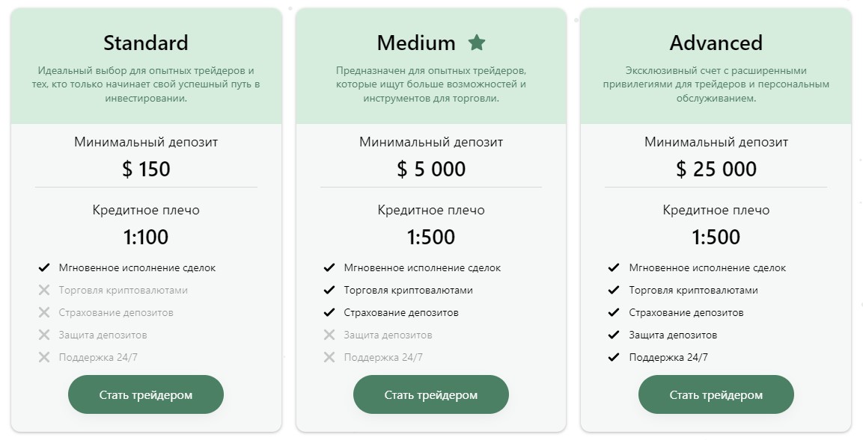The width and height of the screenshot is (863, 440).
Task: Click the 1:100 leverage value
Action: pos(146,238)
